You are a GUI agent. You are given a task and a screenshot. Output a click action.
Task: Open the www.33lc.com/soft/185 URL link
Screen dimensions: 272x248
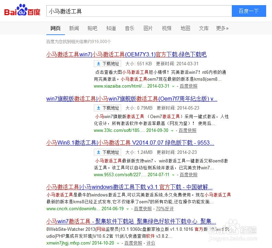click(x=119, y=130)
